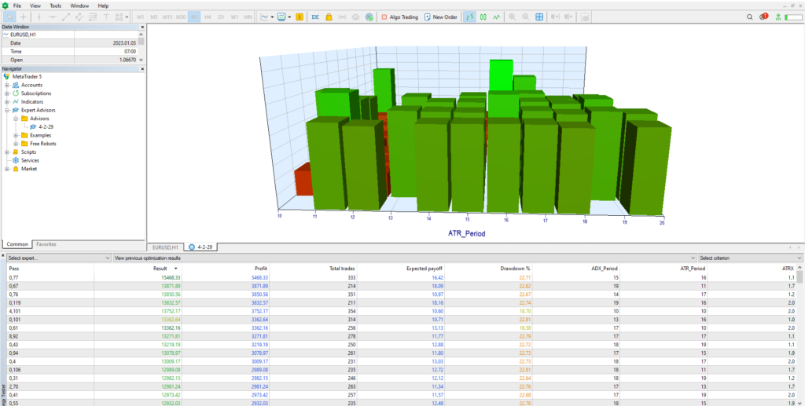
Task: Open the Market shopping bag toolbar icon
Action: pos(329,16)
